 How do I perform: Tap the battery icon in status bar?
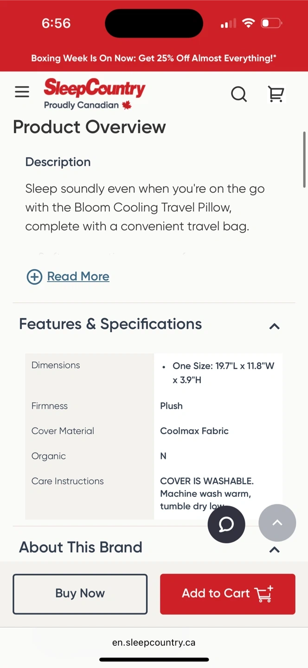tap(271, 23)
